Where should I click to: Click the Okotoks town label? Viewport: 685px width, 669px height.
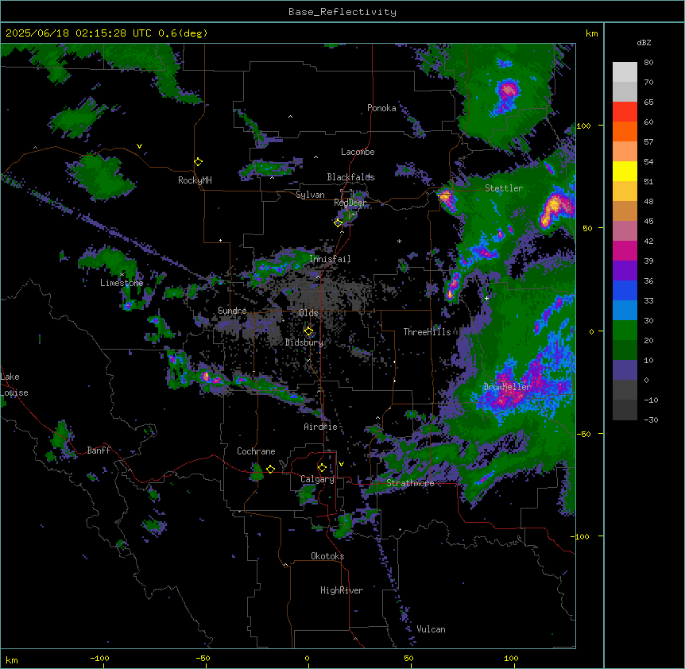(x=327, y=556)
